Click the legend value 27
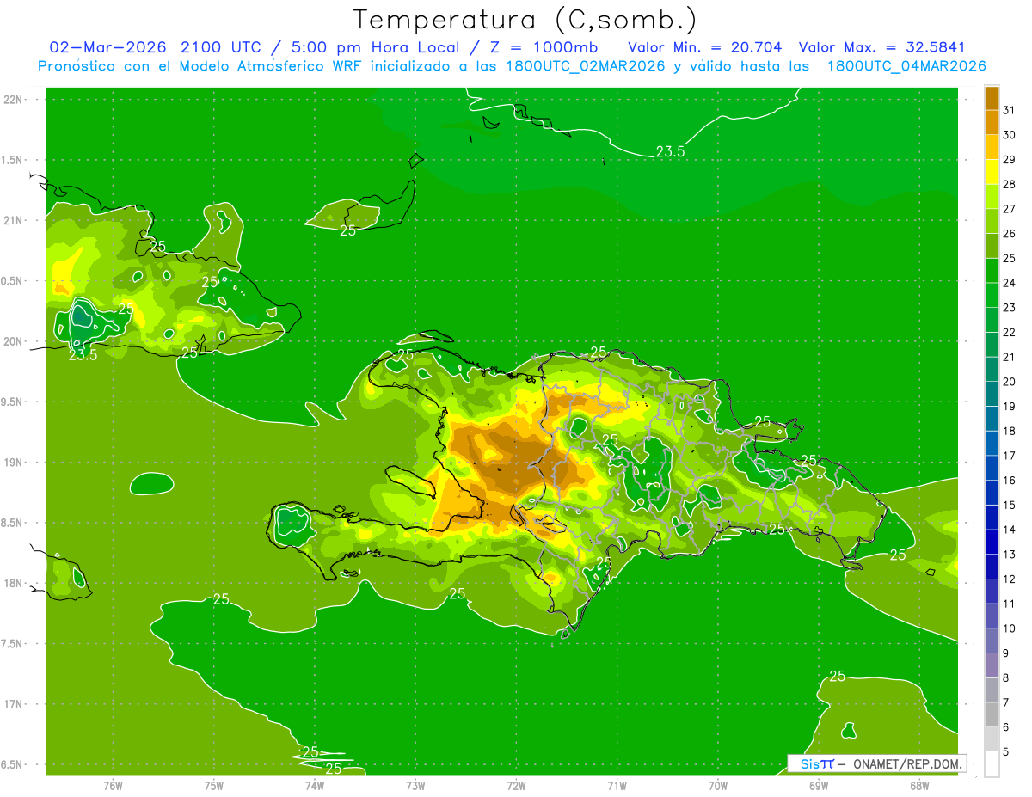Screen dimensions: 1032x797 [1010, 209]
